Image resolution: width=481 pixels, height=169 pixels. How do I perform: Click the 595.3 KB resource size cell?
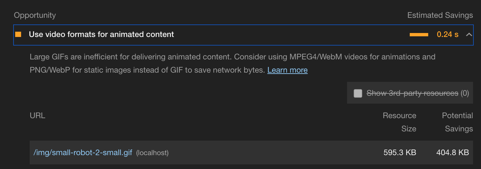[400, 152]
